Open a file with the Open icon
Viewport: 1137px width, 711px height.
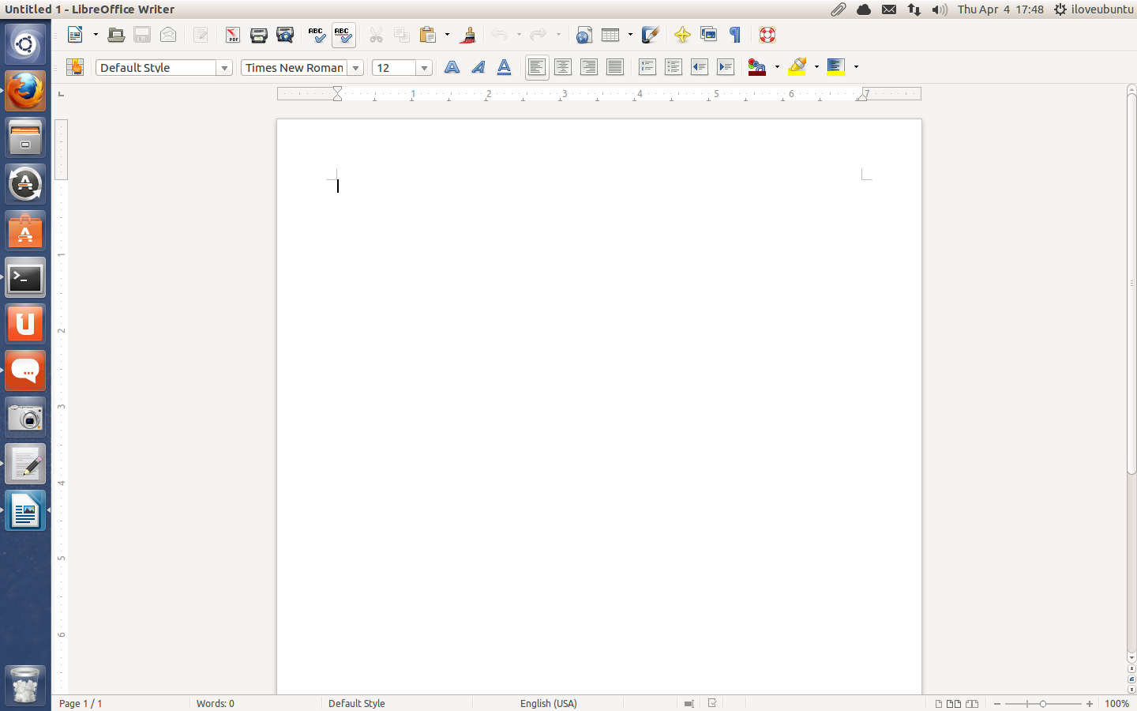coord(116,35)
